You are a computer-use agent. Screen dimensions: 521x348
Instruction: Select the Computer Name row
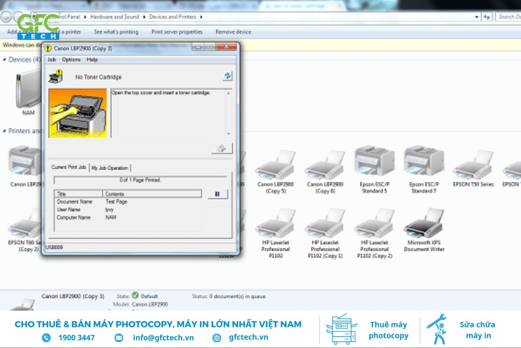(128, 217)
